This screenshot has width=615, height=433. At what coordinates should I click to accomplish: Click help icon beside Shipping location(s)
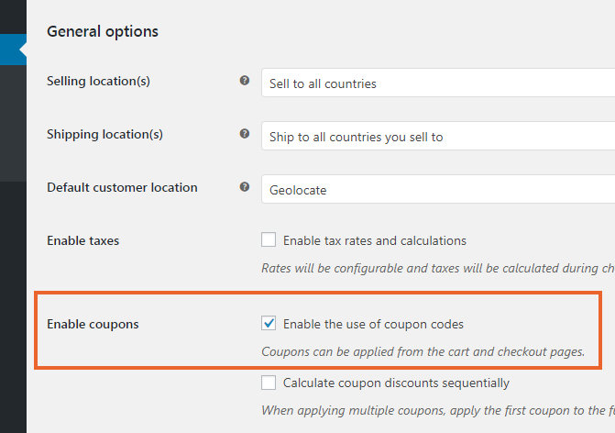coord(245,134)
